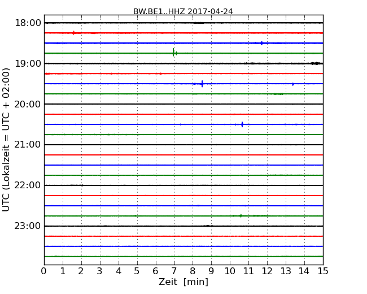
Task: Select the 19:00 time axis label
Action: 28,63
